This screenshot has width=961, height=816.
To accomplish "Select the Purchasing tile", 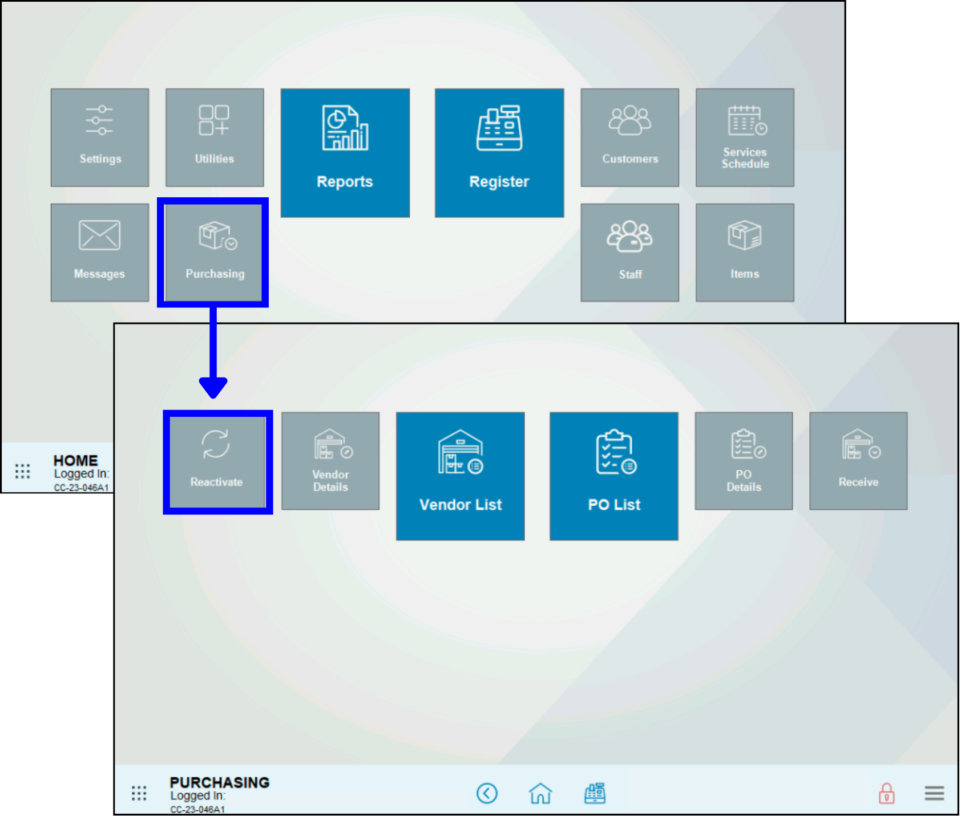I will pos(215,253).
